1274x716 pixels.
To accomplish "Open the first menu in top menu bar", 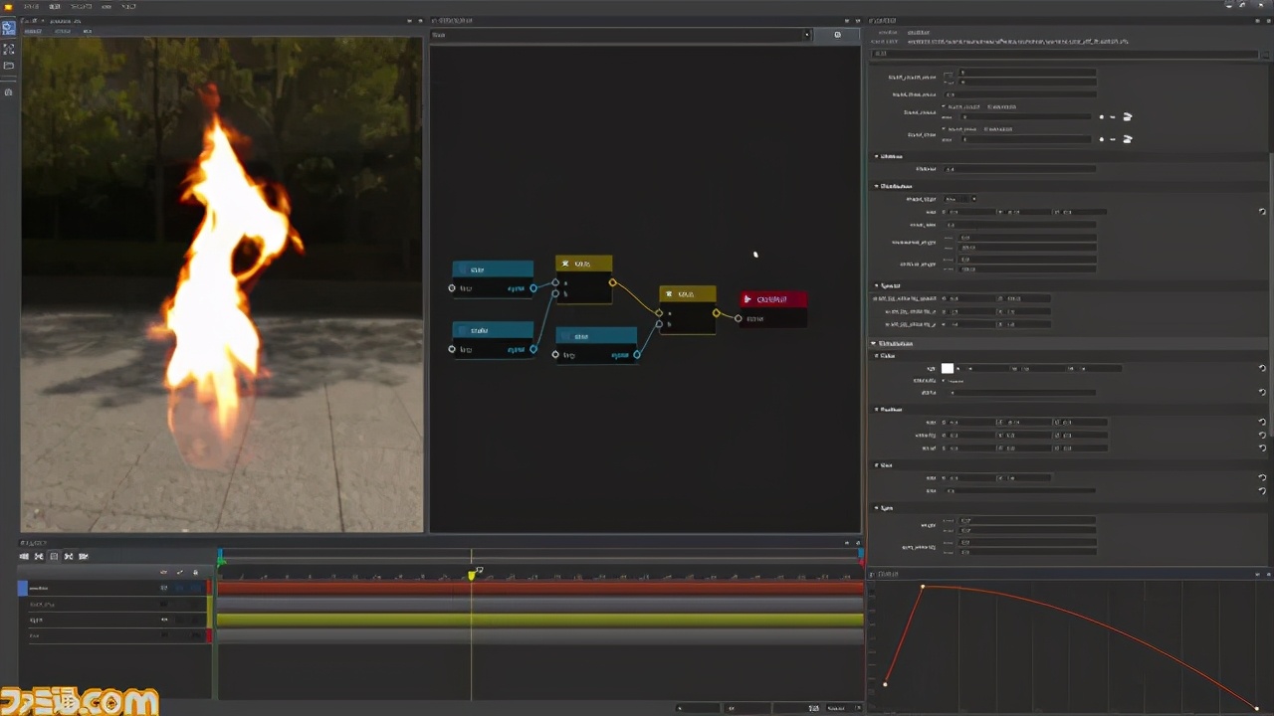I will click(x=33, y=6).
